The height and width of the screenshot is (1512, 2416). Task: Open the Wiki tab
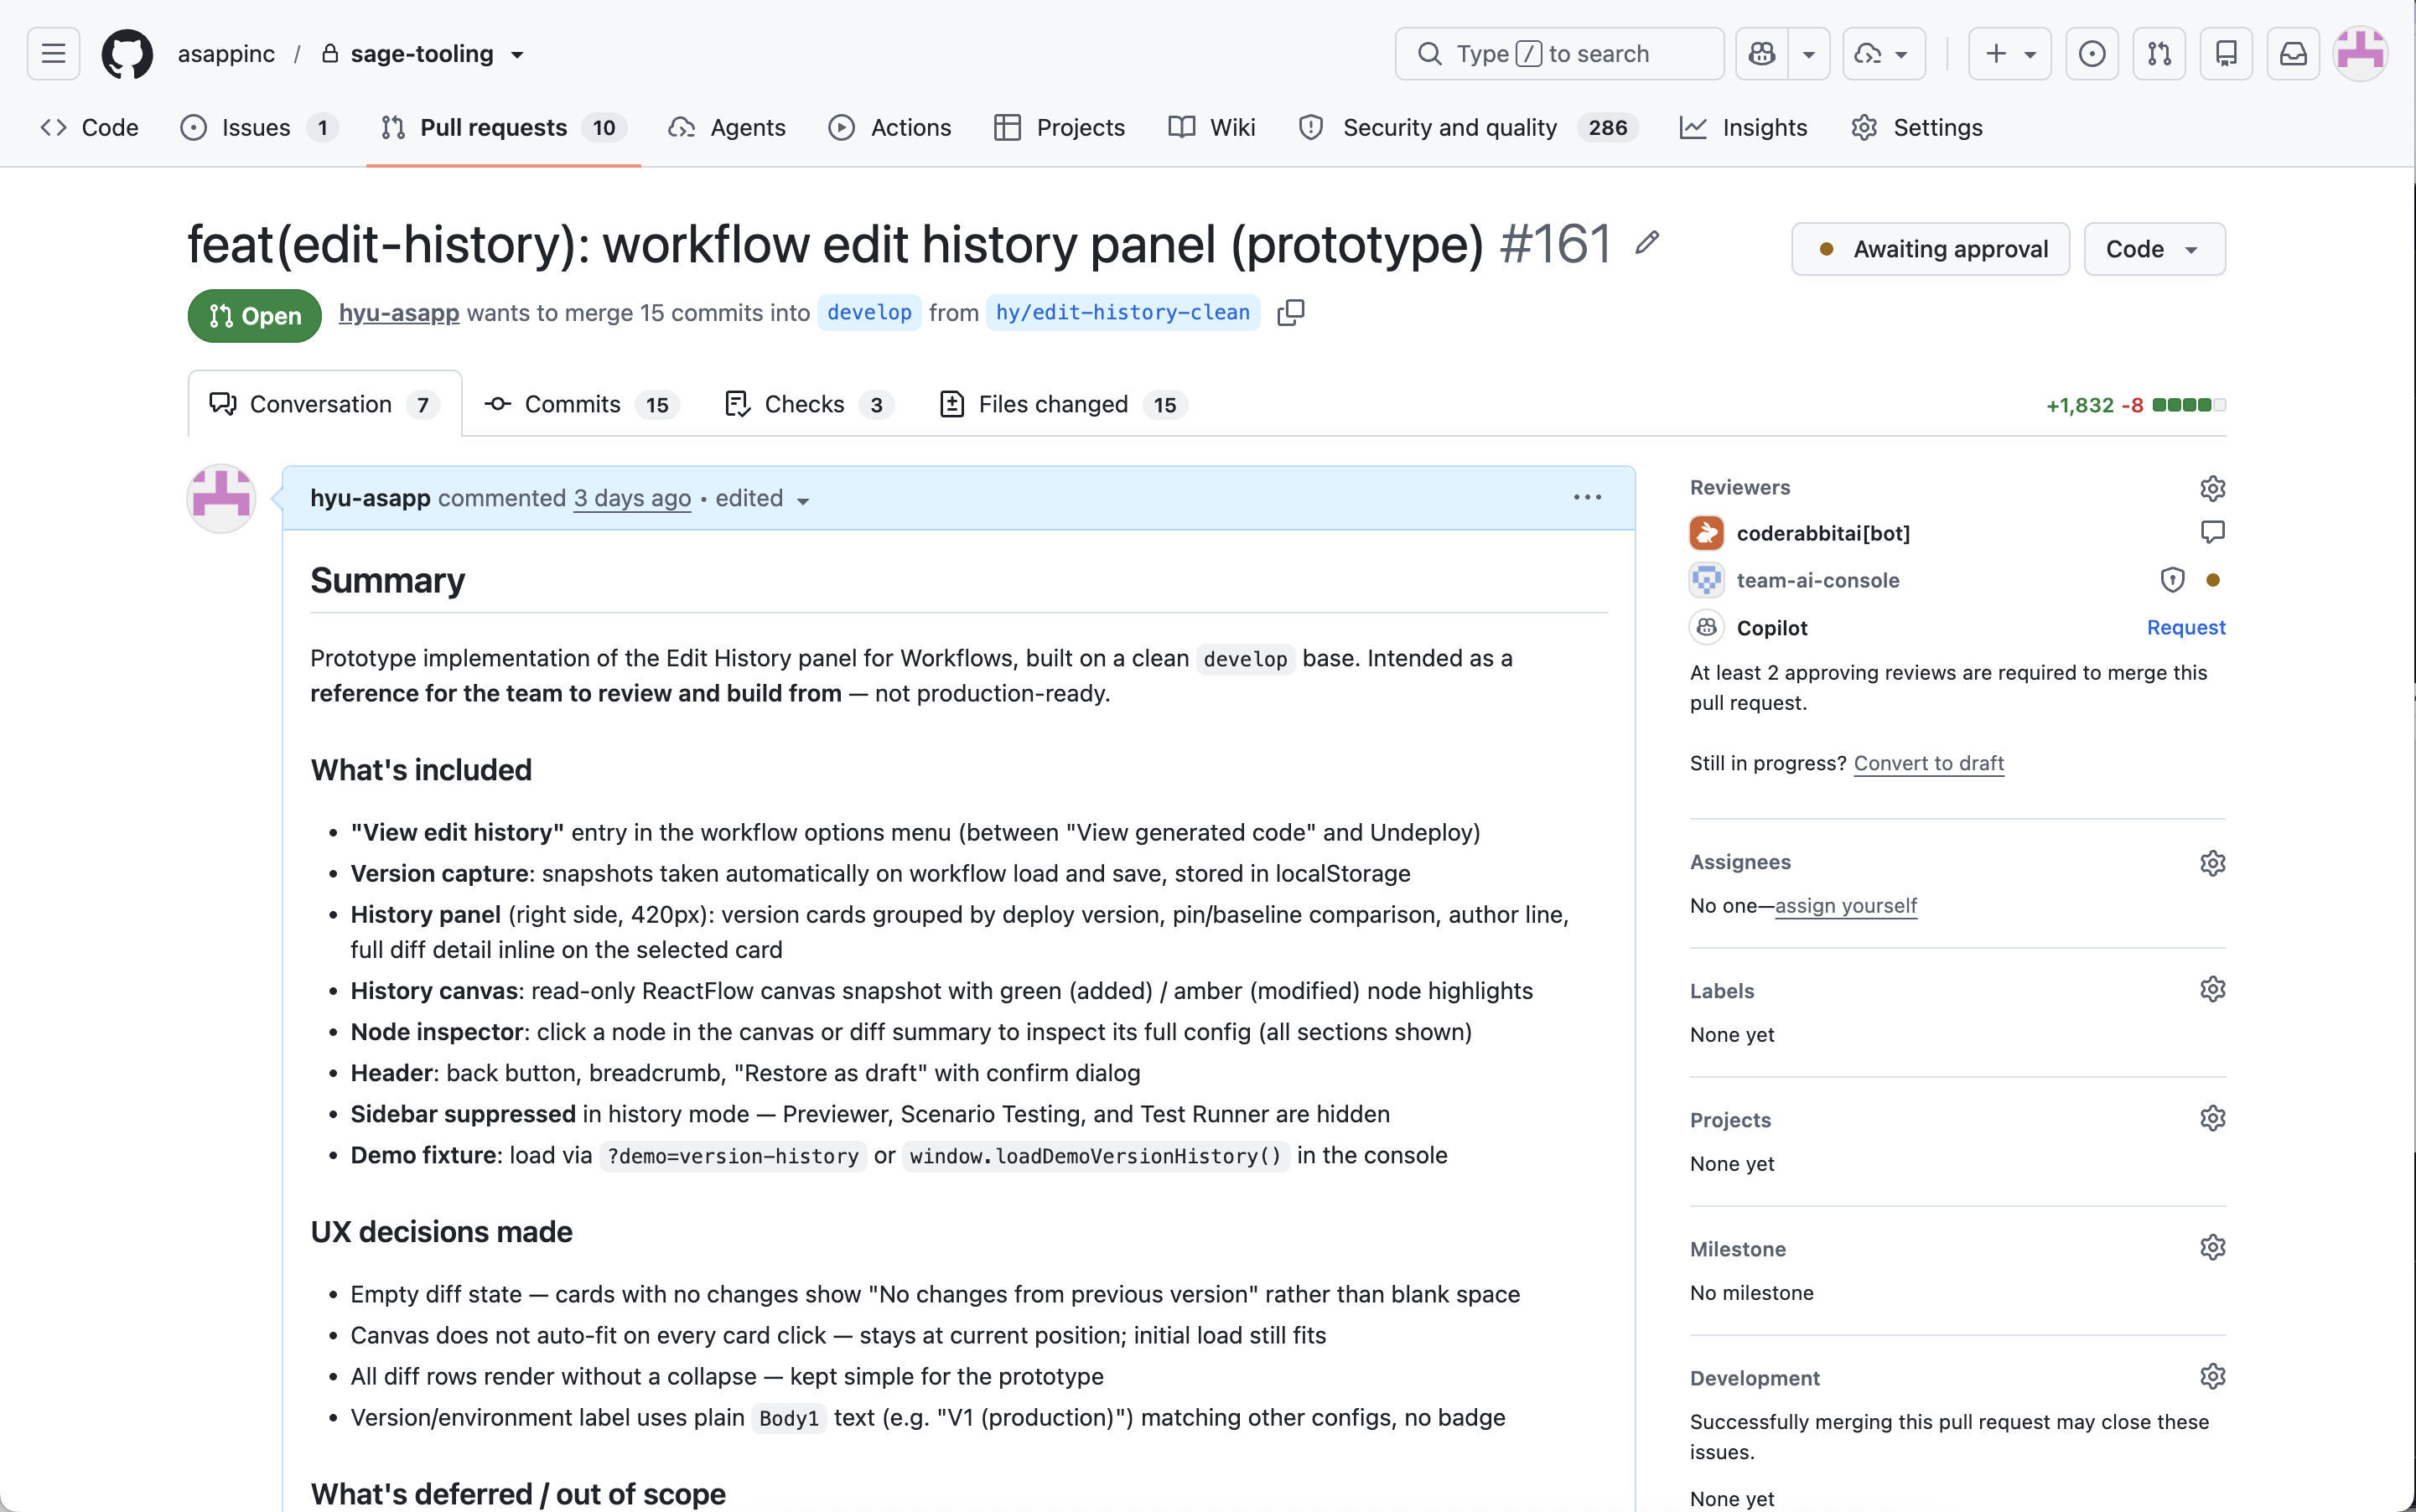[1212, 127]
